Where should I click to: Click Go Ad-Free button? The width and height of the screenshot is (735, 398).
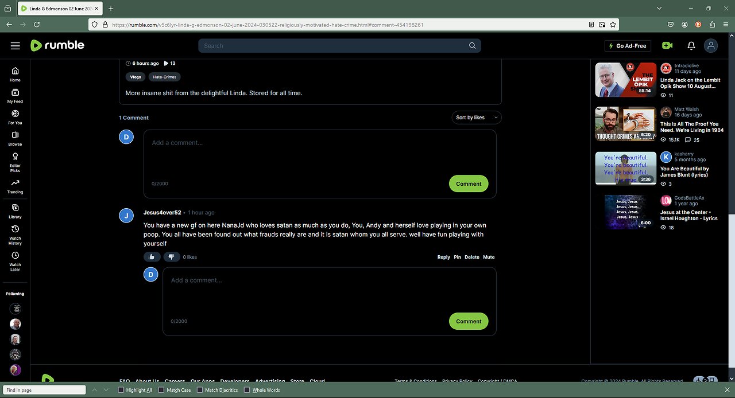tap(628, 45)
